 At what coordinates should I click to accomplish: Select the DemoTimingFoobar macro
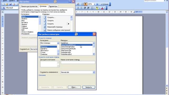tap(77, 47)
